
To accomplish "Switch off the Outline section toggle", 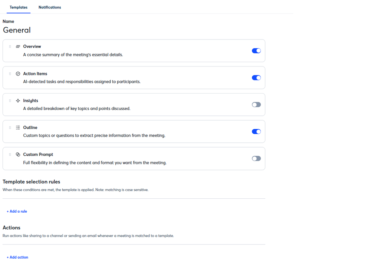I will coord(256,132).
